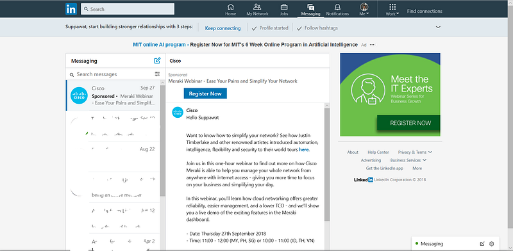This screenshot has height=251, width=513.
Task: Click the Cisco avatar in the message body
Action: coord(178,113)
